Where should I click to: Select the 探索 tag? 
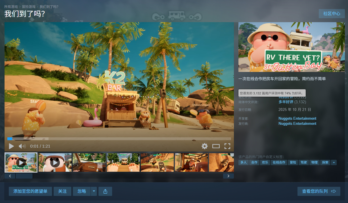[x=325, y=162]
